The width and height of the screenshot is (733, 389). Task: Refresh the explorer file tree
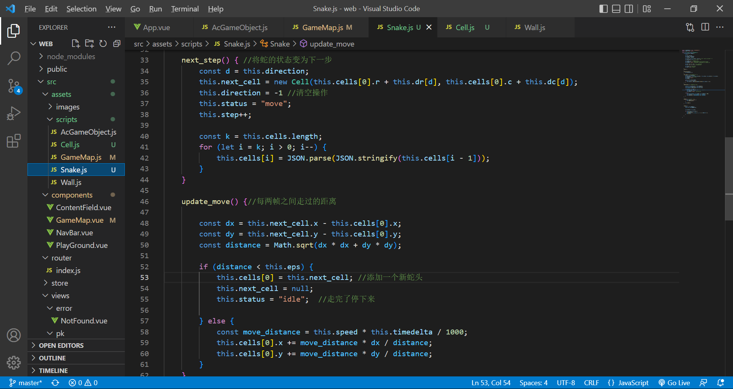[x=103, y=43]
